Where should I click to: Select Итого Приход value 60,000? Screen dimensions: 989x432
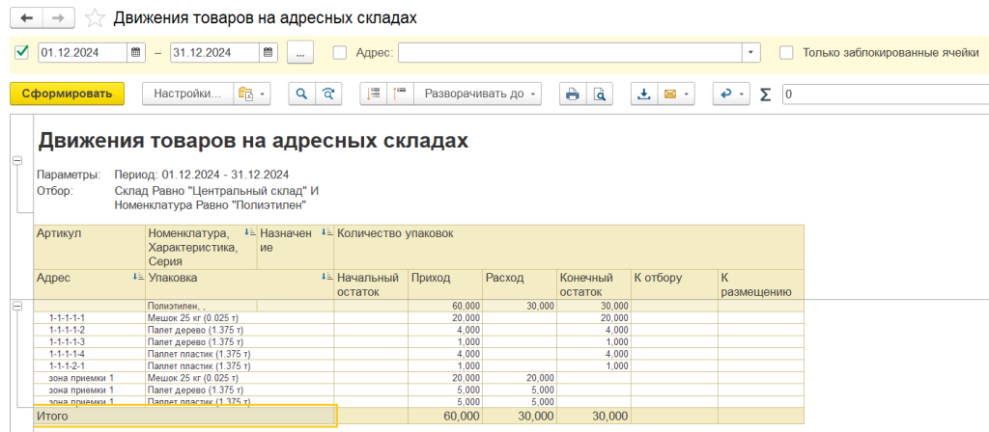445,417
